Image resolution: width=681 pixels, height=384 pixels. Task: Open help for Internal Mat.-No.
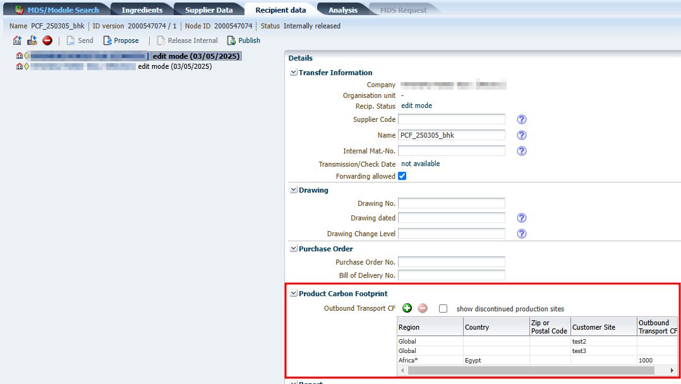(x=522, y=151)
